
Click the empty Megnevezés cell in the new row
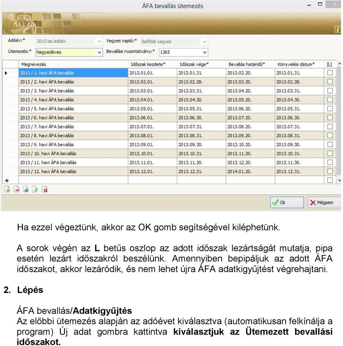click(73, 180)
